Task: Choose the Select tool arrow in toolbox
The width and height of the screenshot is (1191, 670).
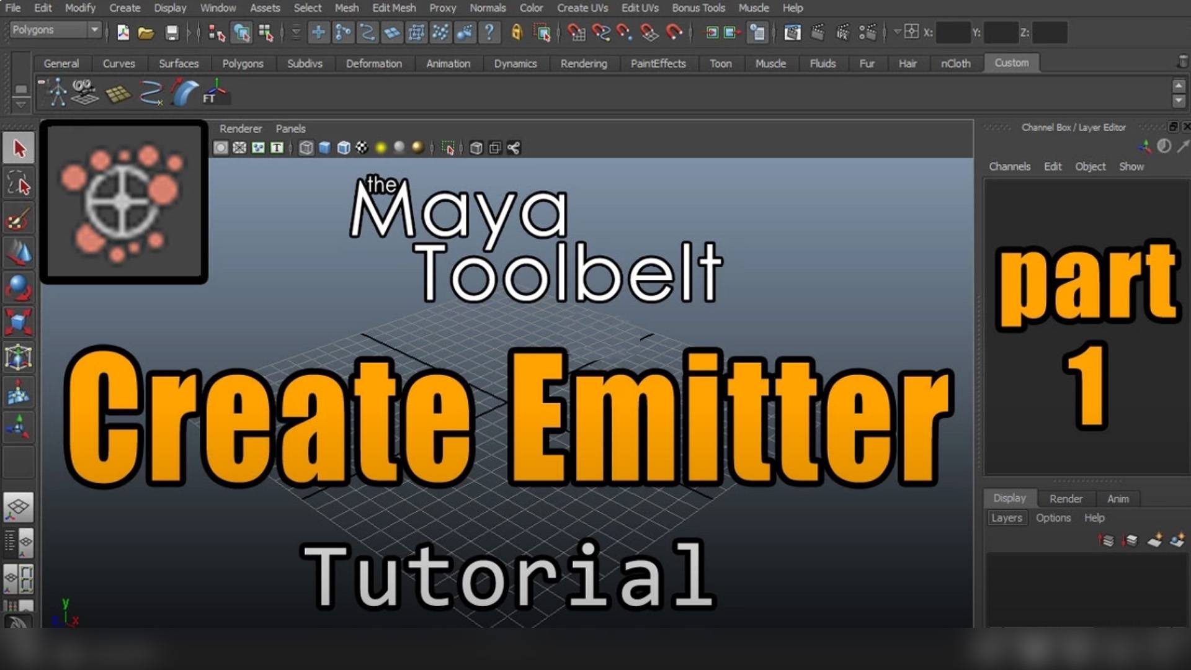Action: point(19,149)
